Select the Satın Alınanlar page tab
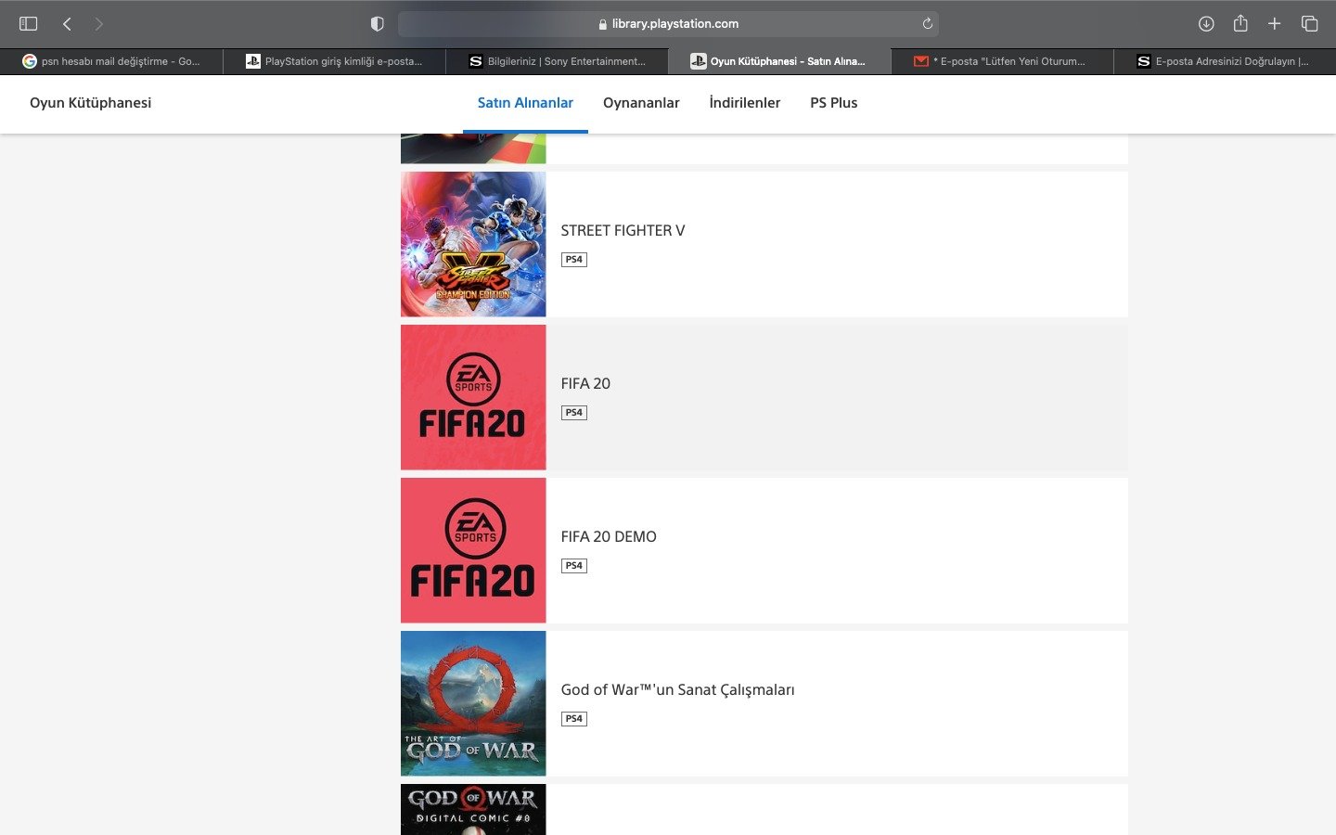The height and width of the screenshot is (835, 1336). click(525, 103)
